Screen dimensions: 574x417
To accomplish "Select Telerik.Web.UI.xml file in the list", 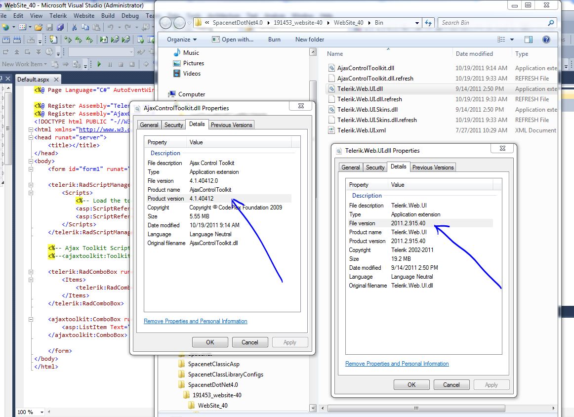I will pos(361,130).
